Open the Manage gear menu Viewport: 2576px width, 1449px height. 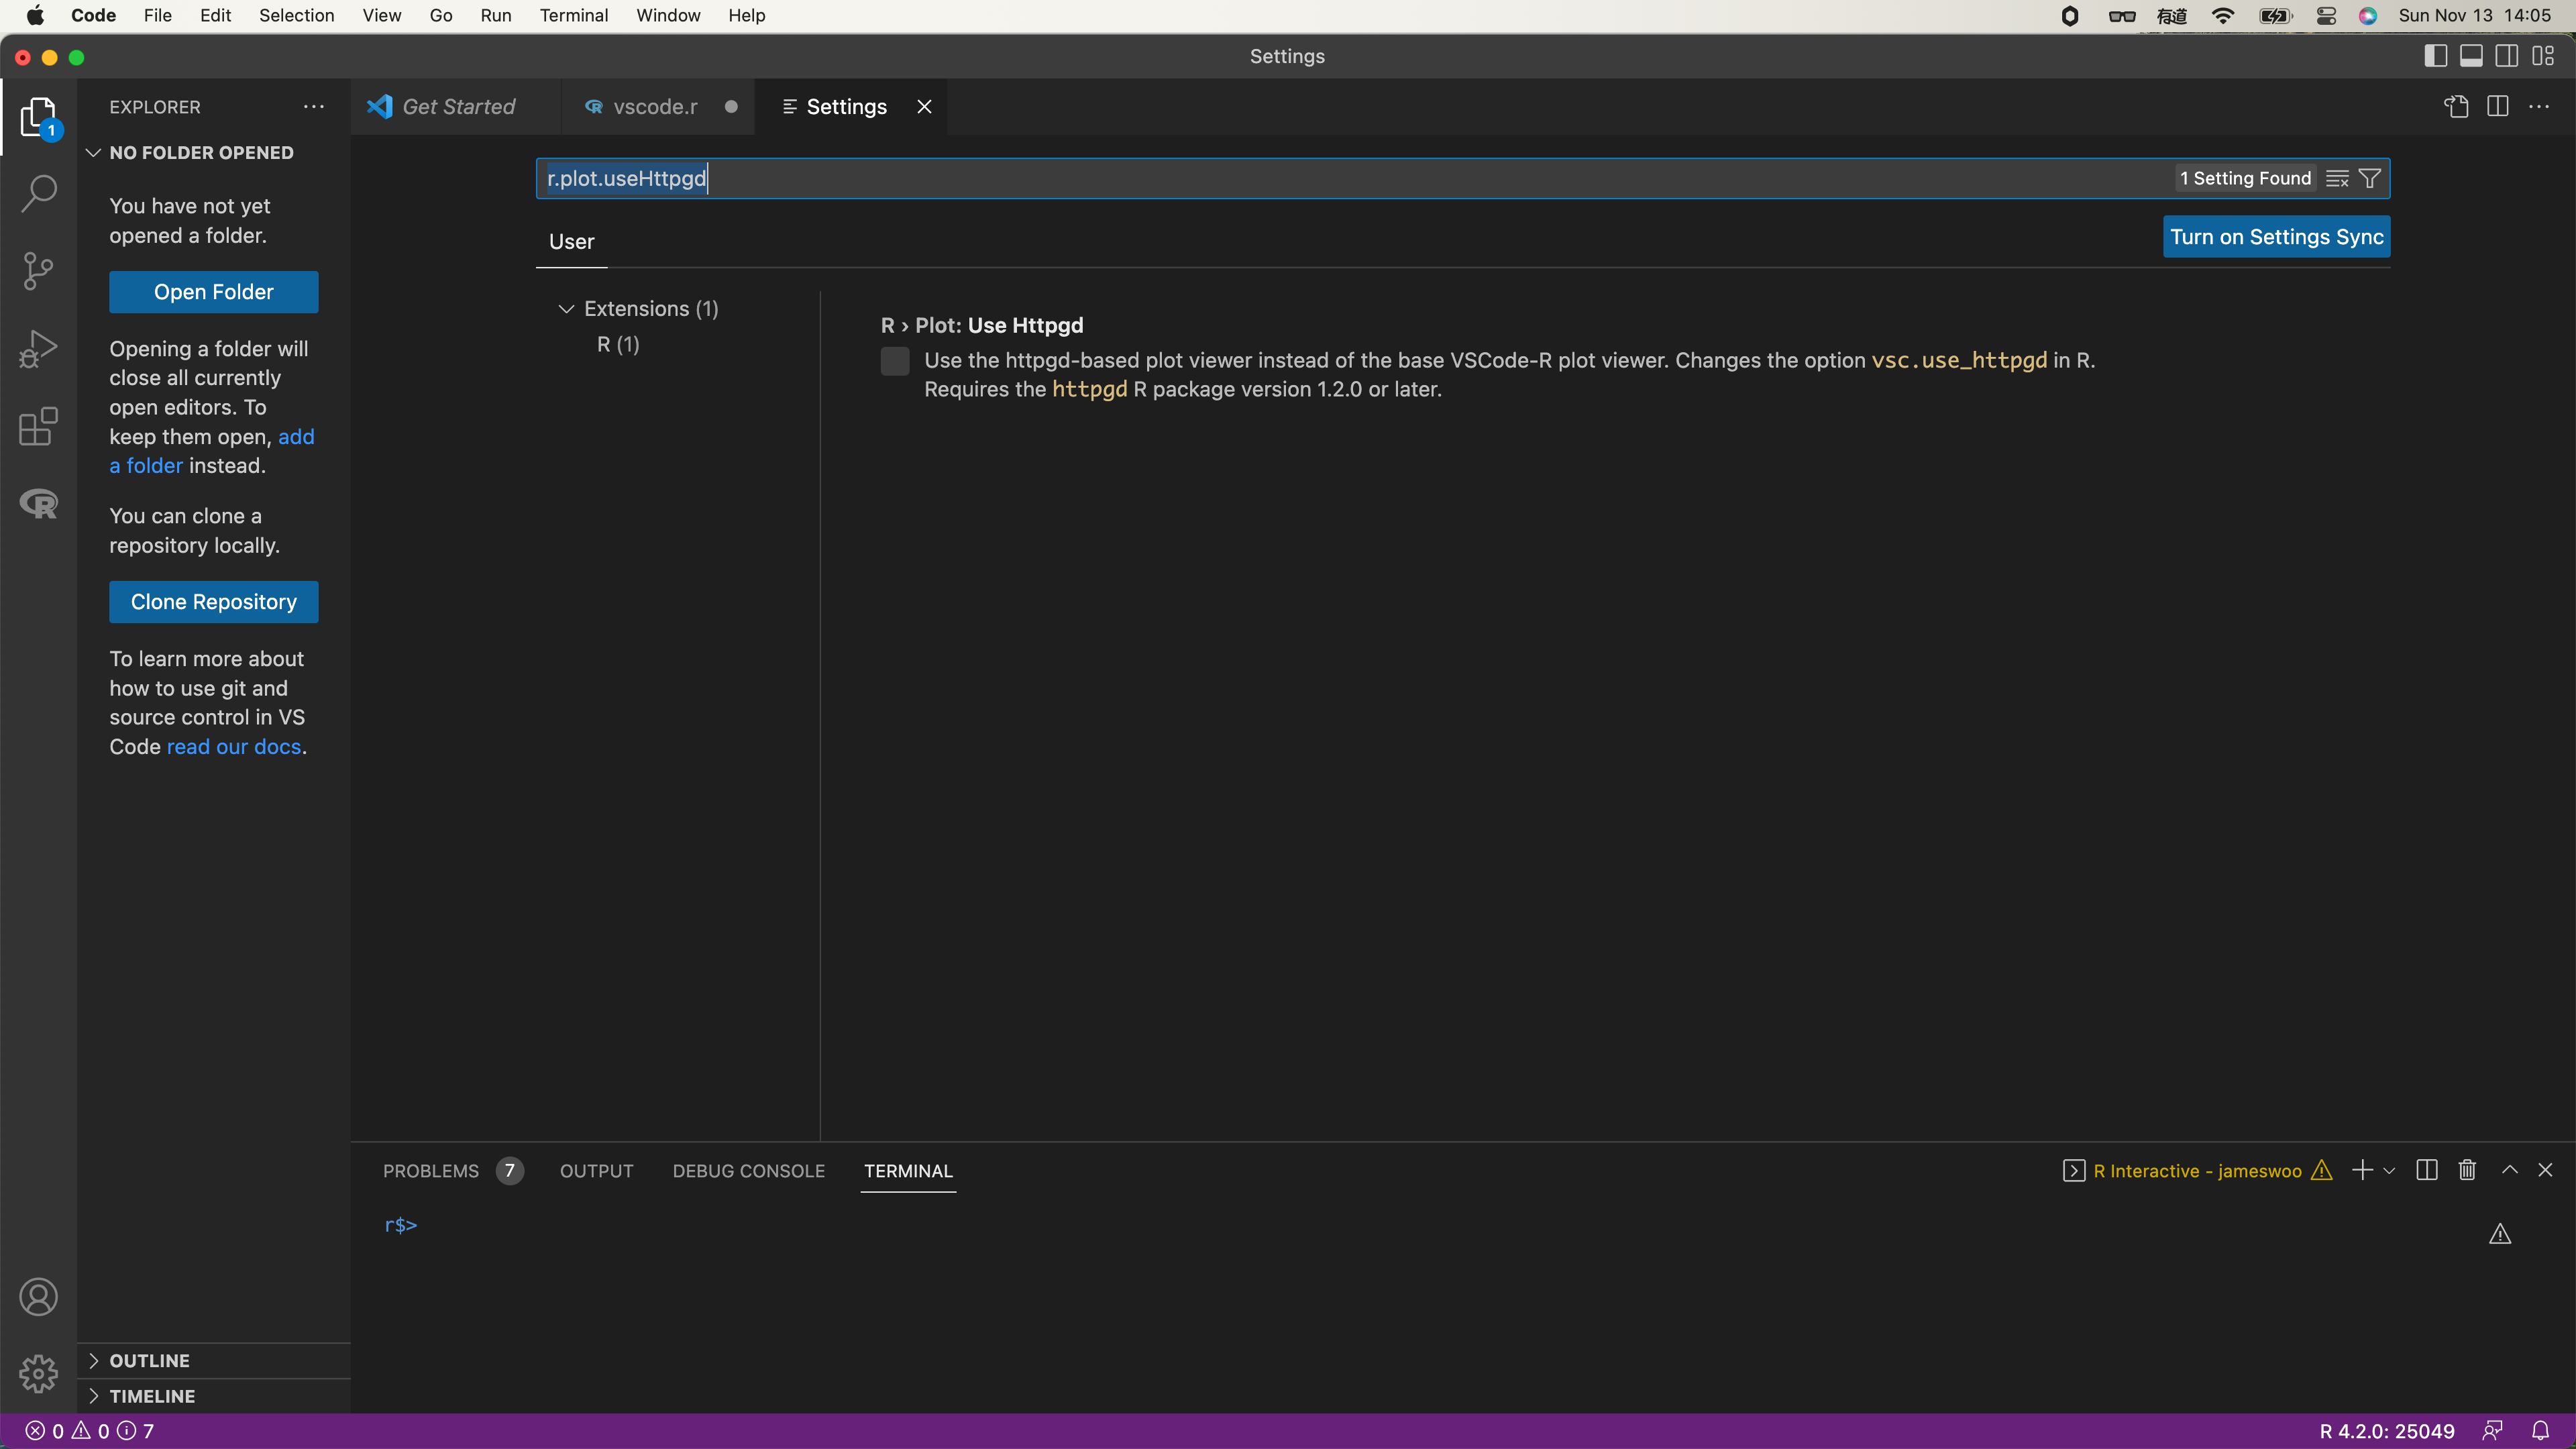38,1373
